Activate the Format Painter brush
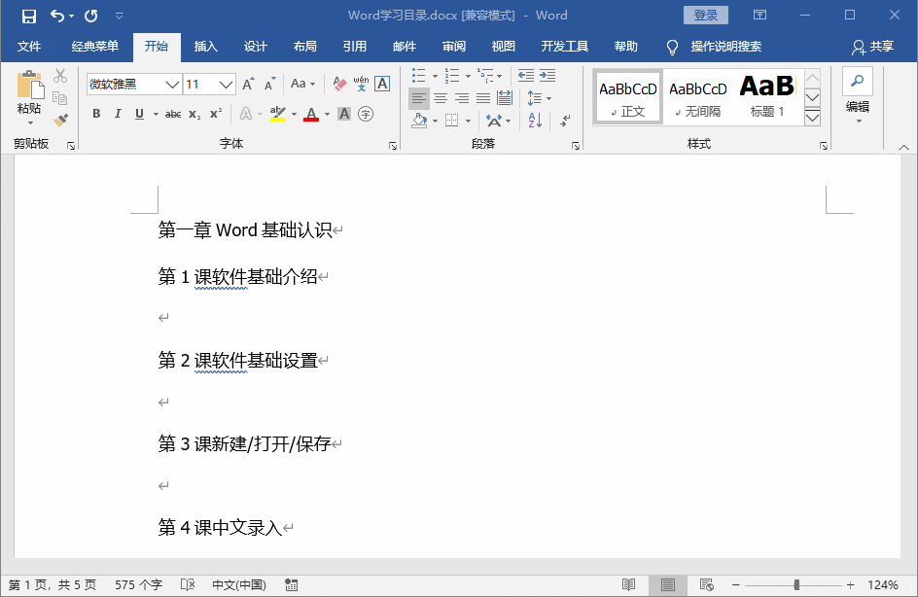Viewport: 918px width, 597px height. pyautogui.click(x=59, y=120)
